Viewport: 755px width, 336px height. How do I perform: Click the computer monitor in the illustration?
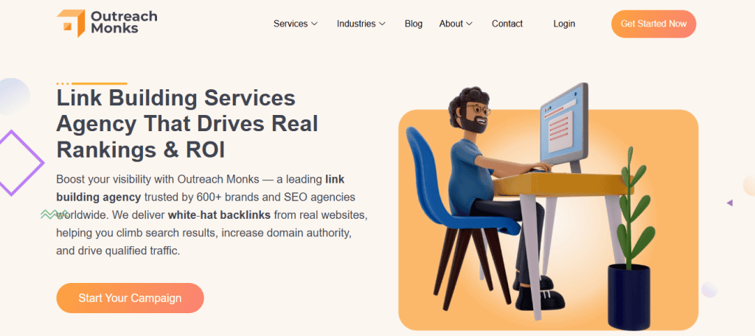point(564,126)
